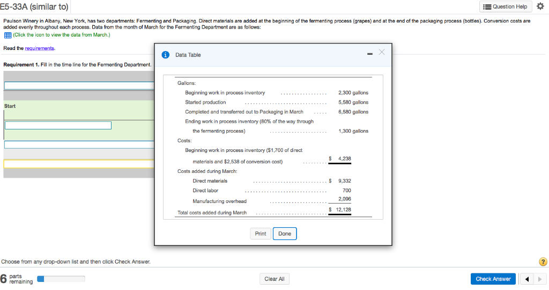This screenshot has height=290, width=549.
Task: Click 'Completed and transferred out to Packaging' row
Action: coord(244,112)
